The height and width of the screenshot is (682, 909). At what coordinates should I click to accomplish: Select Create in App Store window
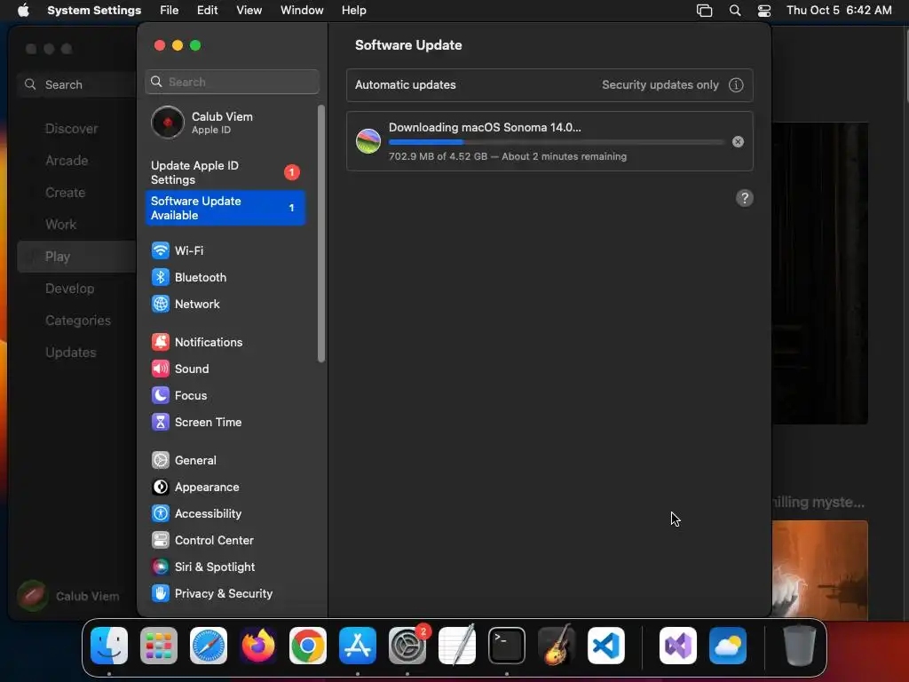[65, 193]
